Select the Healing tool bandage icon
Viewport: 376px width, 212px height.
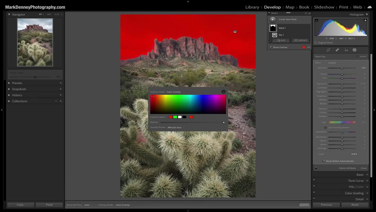[x=337, y=50]
